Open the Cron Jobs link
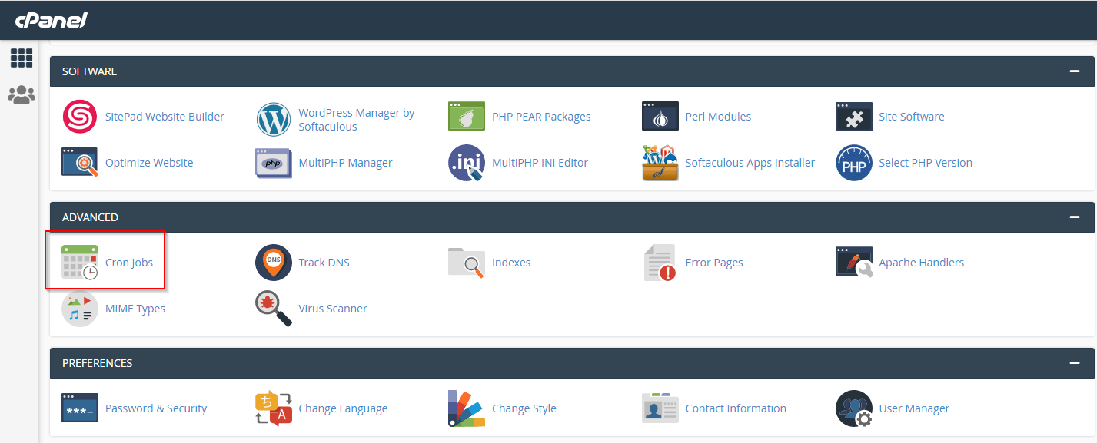 [129, 263]
